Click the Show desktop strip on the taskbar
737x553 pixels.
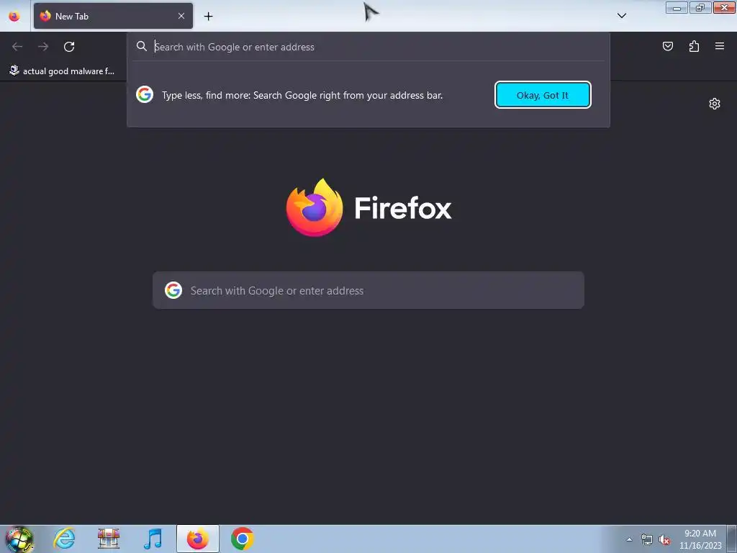tap(732, 539)
